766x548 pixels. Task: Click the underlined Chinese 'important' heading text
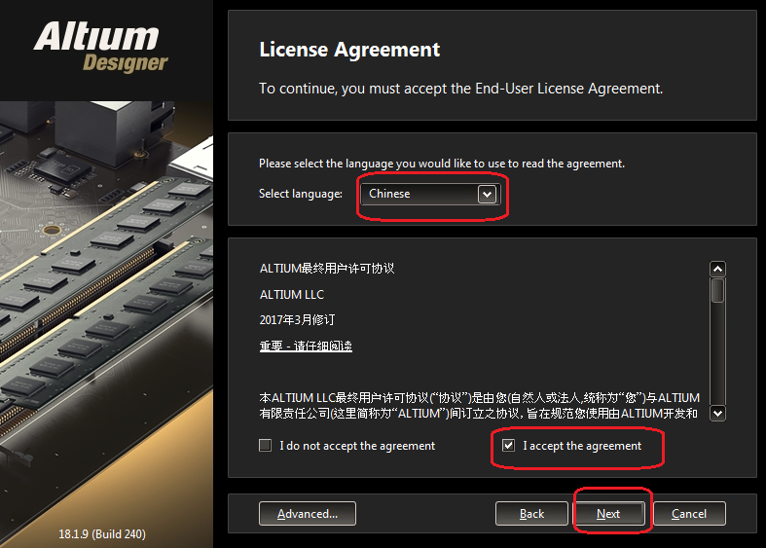tap(306, 347)
